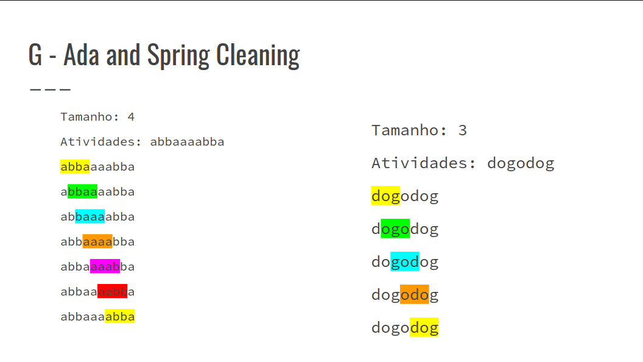Select the cyan highlighted 'baaa' substring
The width and height of the screenshot is (643, 362).
pos(90,217)
